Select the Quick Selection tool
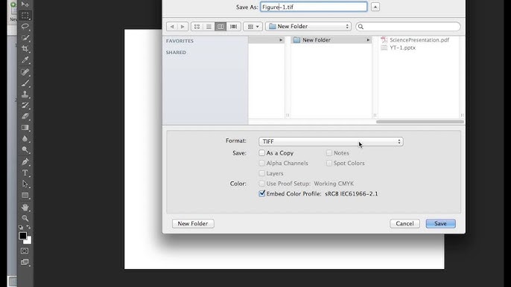The height and width of the screenshot is (287, 511). tap(25, 38)
